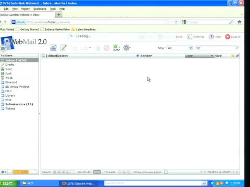Viewport: 250px width, 187px height.
Task: Click the Select current page icon
Action: [59, 172]
